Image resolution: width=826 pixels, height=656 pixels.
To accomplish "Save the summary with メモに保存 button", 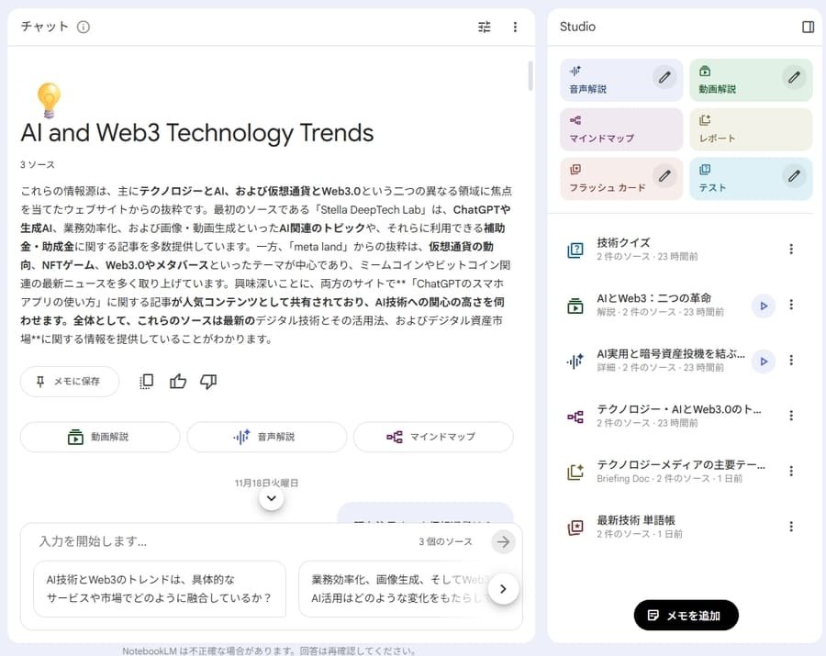I will 70,382.
